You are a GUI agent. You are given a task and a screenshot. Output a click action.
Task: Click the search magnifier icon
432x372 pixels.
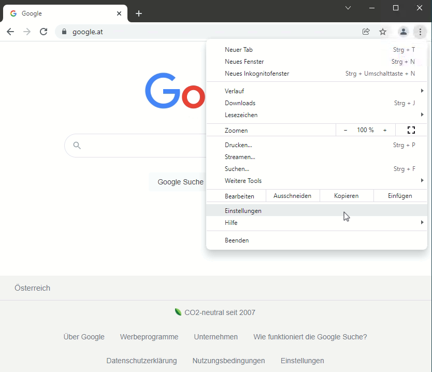pos(77,145)
